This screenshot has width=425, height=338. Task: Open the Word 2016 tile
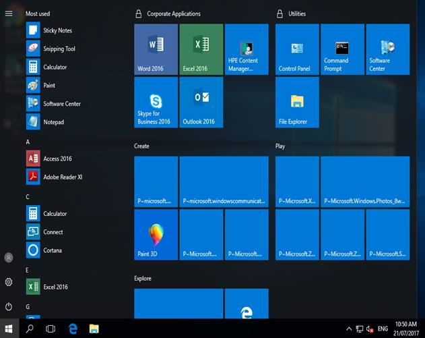click(156, 49)
